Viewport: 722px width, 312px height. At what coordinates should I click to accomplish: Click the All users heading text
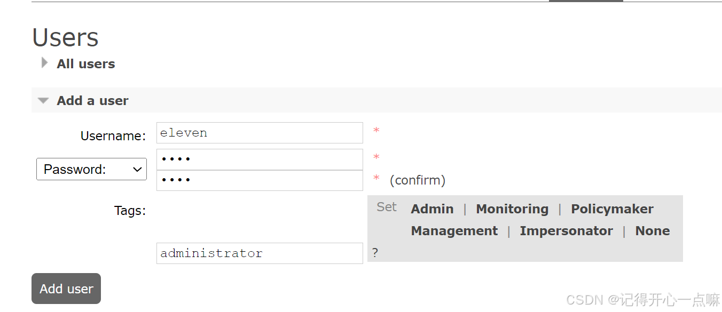coord(86,64)
